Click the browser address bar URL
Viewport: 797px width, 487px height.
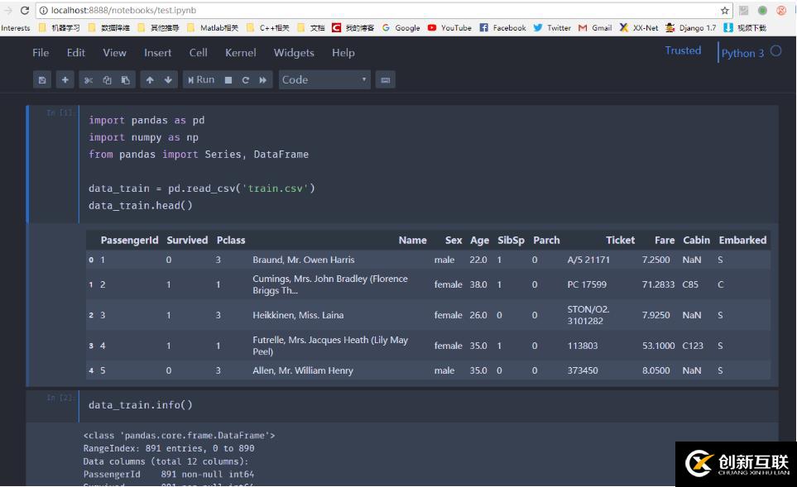pyautogui.click(x=123, y=10)
